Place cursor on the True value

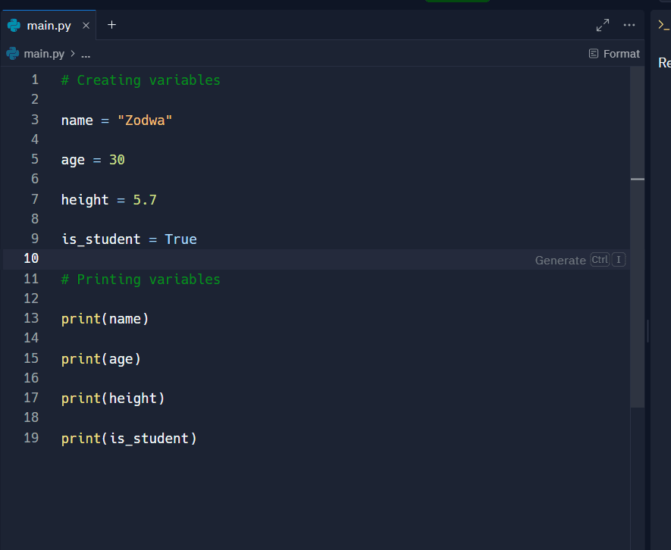[180, 239]
